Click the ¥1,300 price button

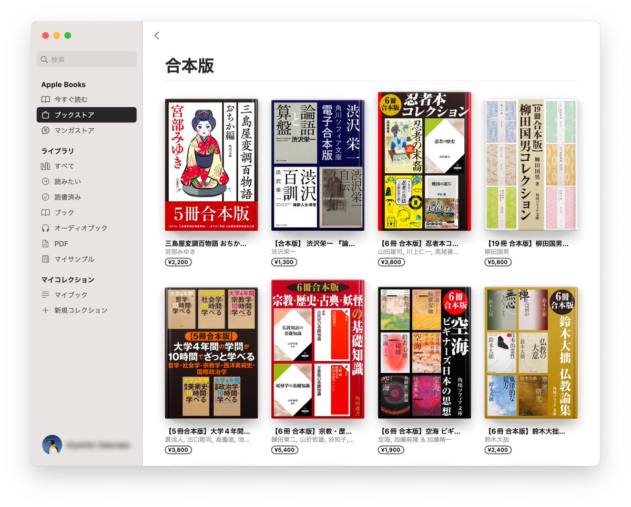[284, 262]
